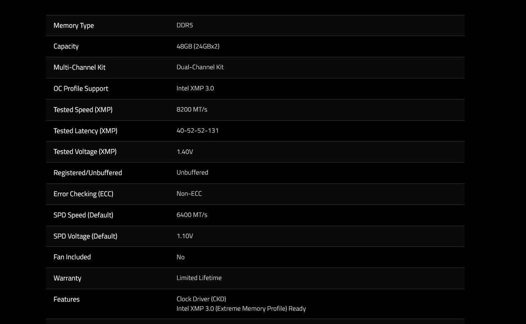Click the Tested Speed (XMP) label

(83, 110)
